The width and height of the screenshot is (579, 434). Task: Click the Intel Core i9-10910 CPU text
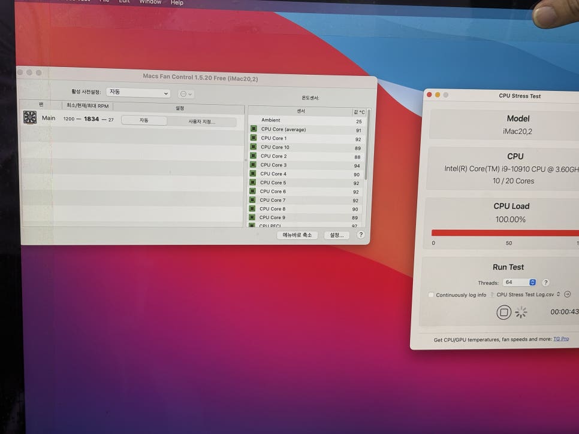click(x=511, y=169)
